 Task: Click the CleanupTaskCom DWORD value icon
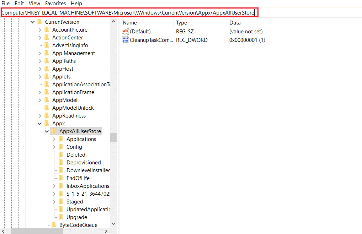pos(126,40)
